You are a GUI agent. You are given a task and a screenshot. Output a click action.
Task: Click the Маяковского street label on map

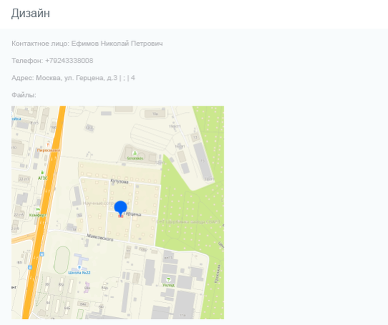tap(100, 239)
